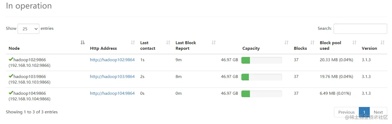Screen dimensions: 392x124
Task: Sort by Node column sort icon
Action: pyautogui.click(x=83, y=43)
